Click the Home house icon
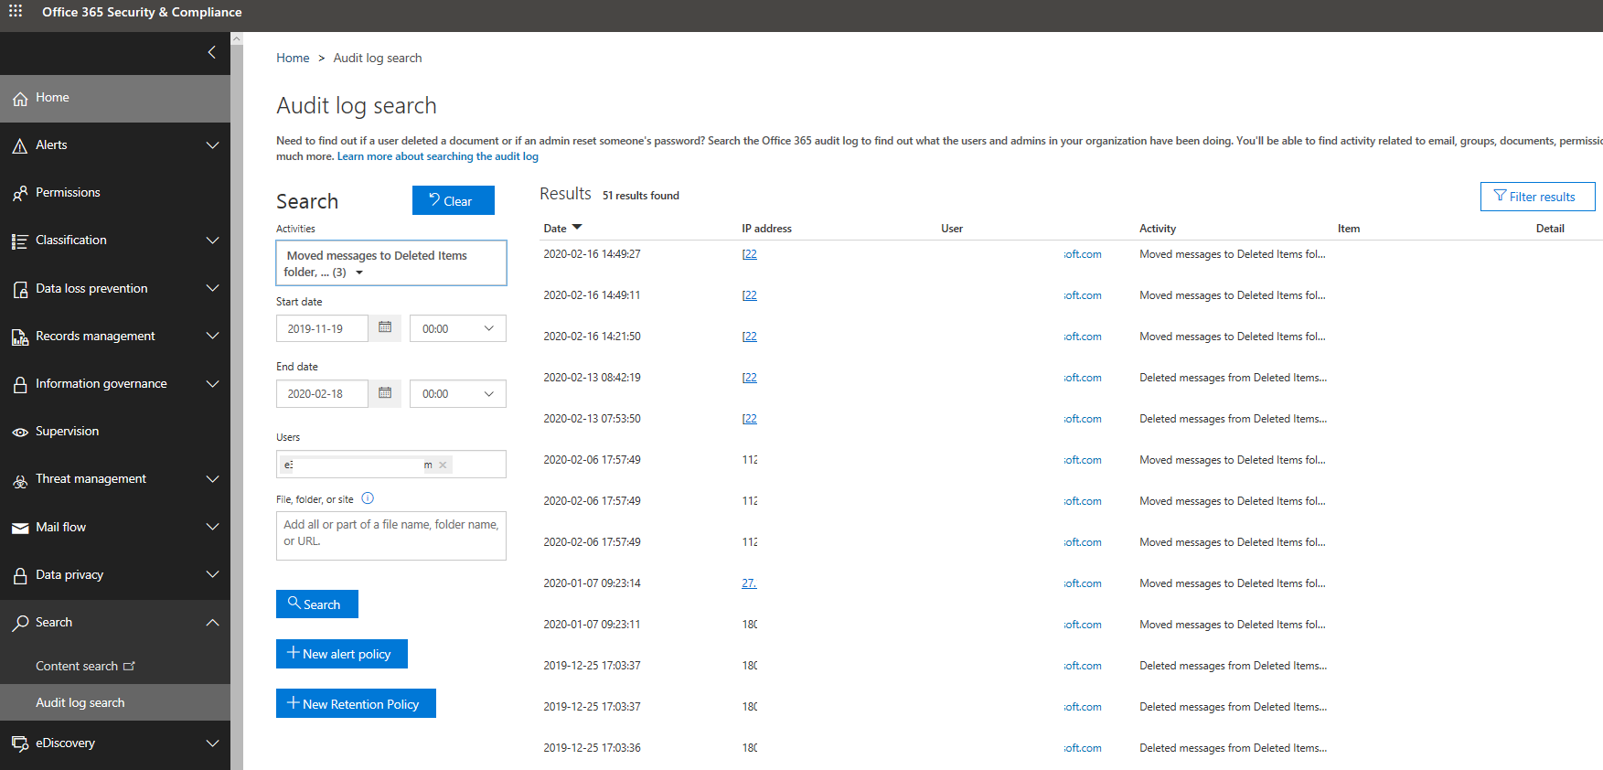Viewport: 1603px width, 770px height. coord(19,99)
